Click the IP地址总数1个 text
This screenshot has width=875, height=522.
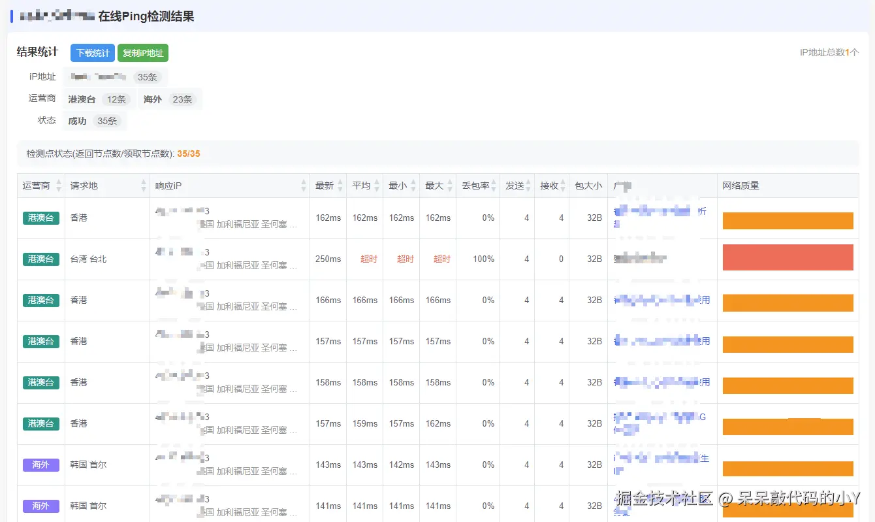click(829, 52)
